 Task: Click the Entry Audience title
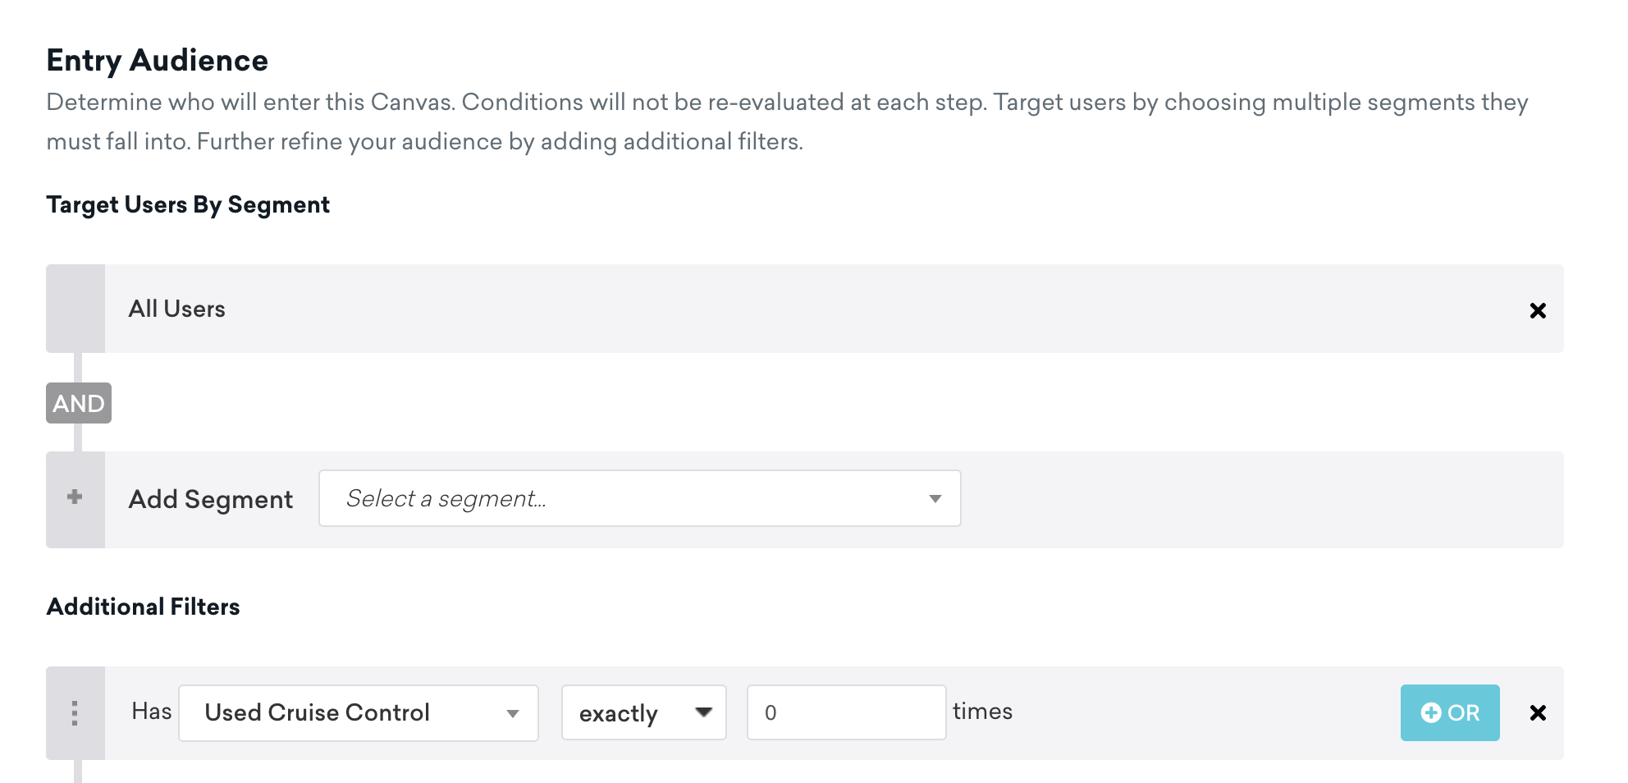point(158,61)
